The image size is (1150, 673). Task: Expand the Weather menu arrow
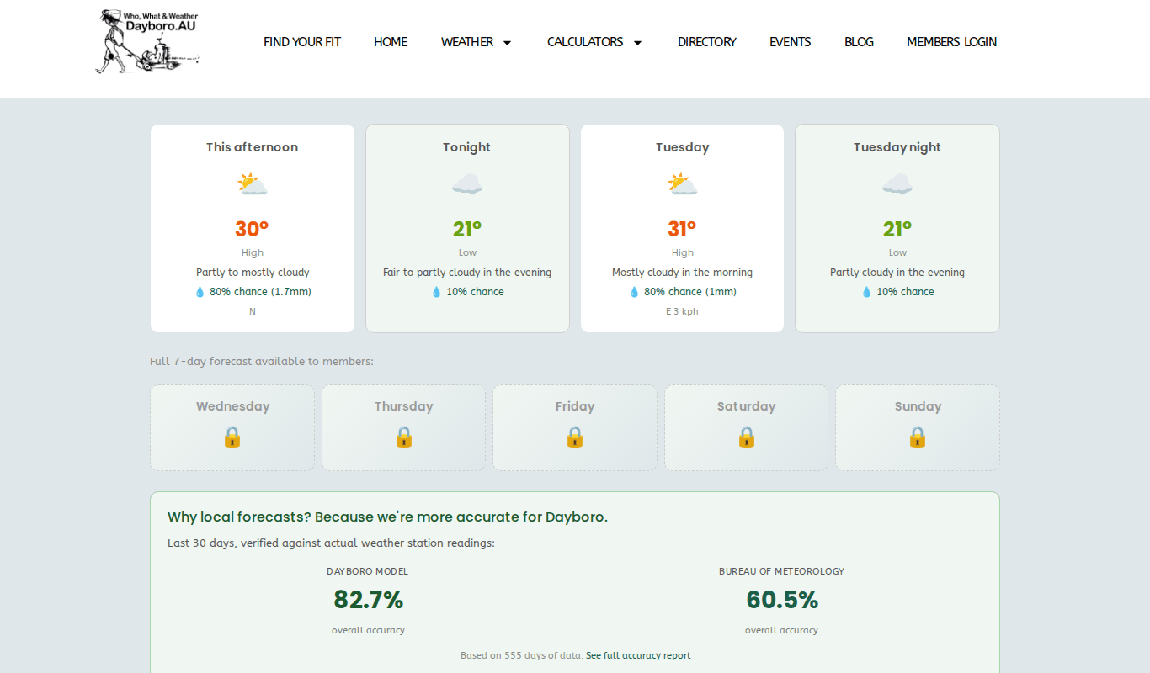pyautogui.click(x=507, y=42)
